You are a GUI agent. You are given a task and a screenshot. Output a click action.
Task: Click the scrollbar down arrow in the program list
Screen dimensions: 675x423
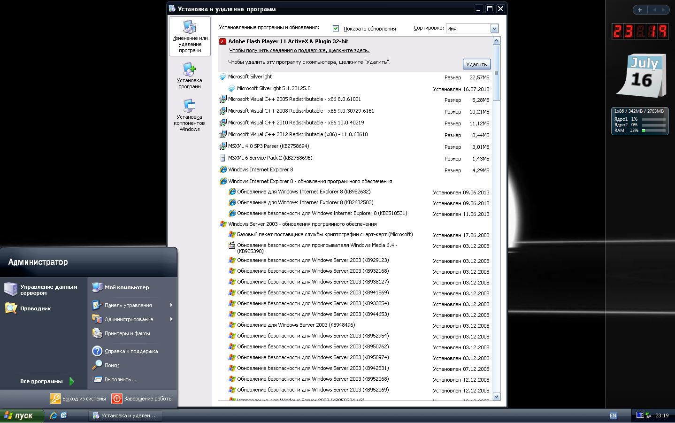tap(497, 397)
